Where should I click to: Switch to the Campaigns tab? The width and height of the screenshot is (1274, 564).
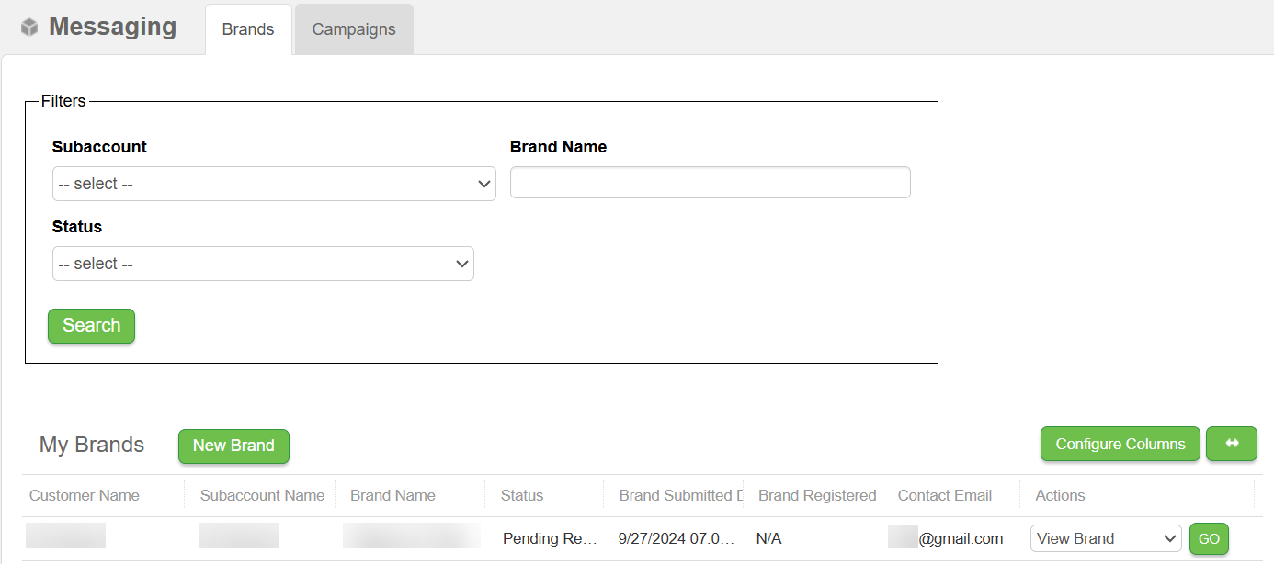pyautogui.click(x=354, y=29)
